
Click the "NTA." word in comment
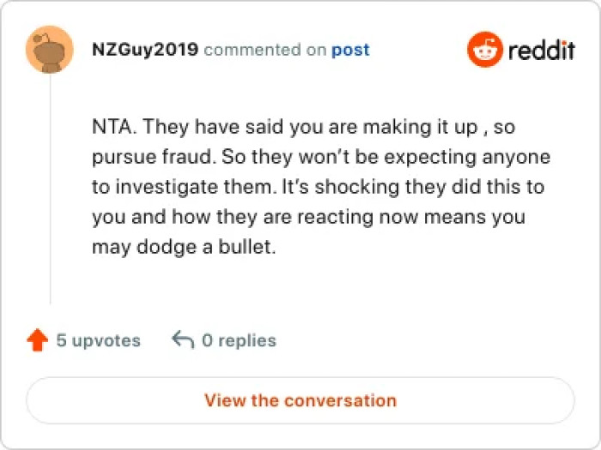[112, 129]
